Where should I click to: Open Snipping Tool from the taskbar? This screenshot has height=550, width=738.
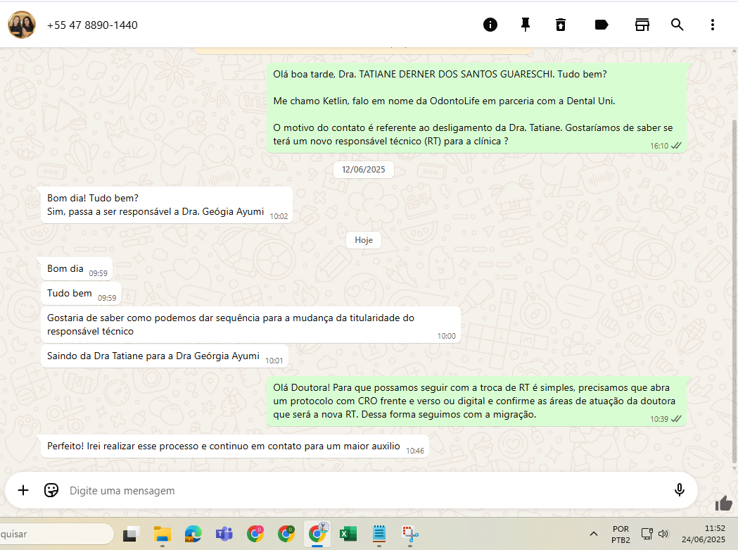(x=410, y=534)
